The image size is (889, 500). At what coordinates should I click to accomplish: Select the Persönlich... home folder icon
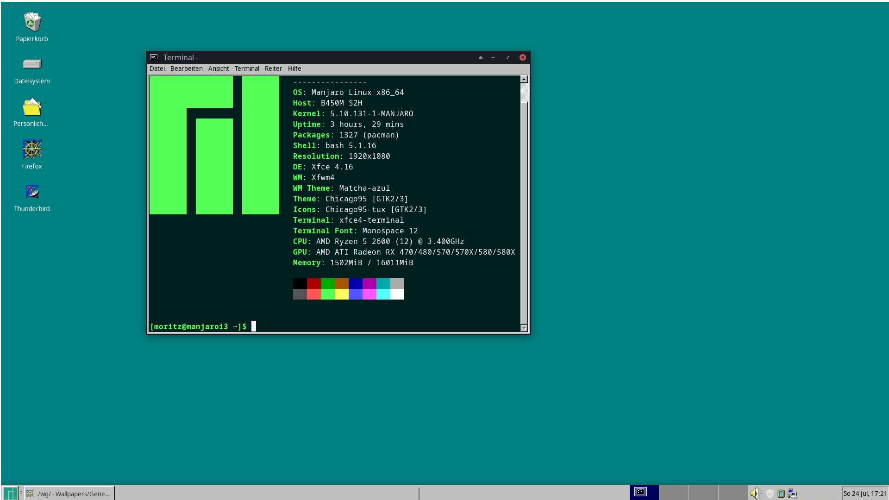point(32,107)
